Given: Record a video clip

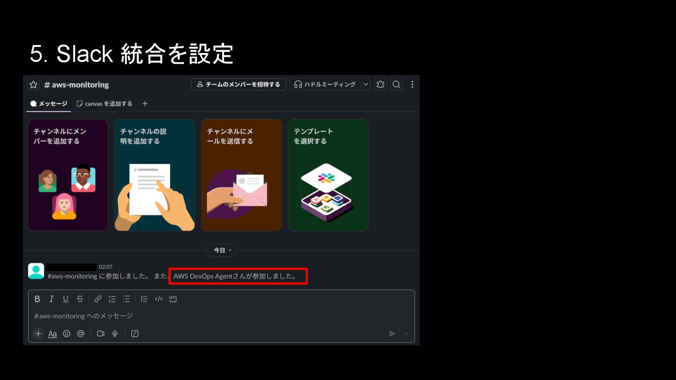Looking at the screenshot, I should pos(100,334).
